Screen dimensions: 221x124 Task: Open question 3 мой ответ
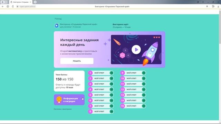click(101, 84)
